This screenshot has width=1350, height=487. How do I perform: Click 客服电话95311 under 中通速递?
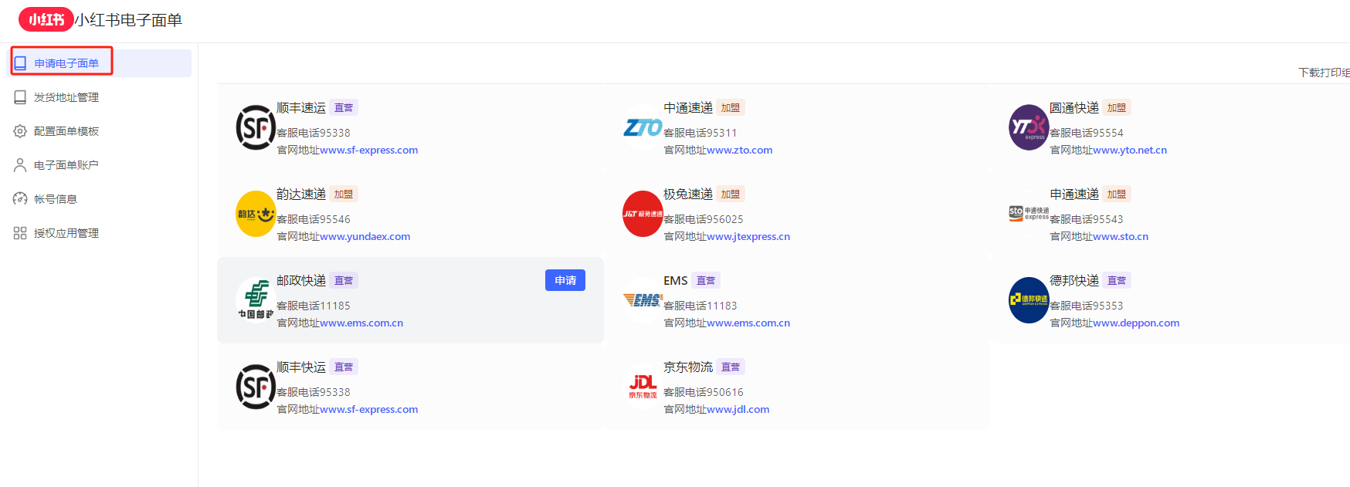coord(700,133)
